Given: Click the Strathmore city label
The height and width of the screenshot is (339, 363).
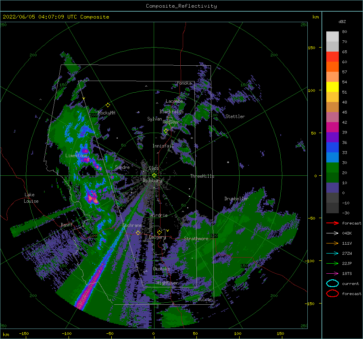Looking at the screenshot, I should click(x=196, y=239).
